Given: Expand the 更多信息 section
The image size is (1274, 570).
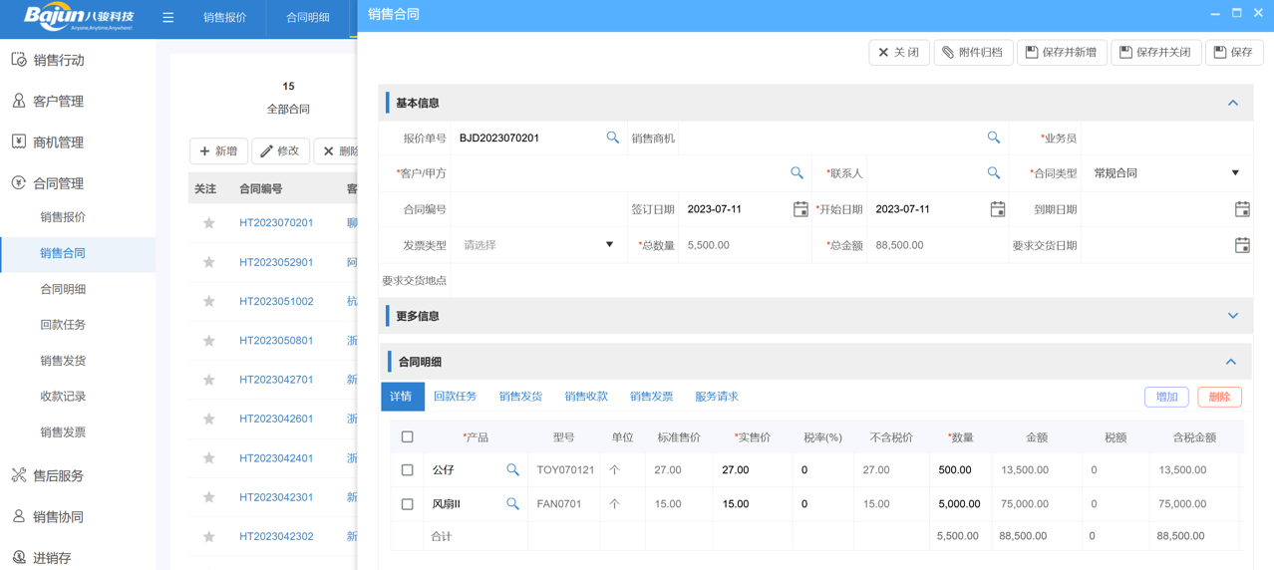Looking at the screenshot, I should click(x=1232, y=316).
